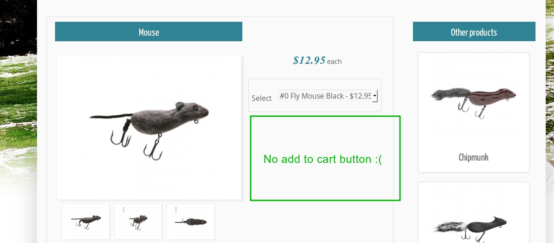Click the large mouse lure product image
The image size is (554, 243).
[x=149, y=127]
